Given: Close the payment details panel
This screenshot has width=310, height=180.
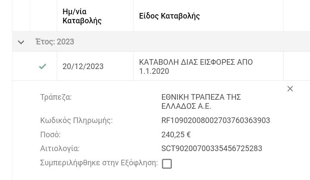Looking at the screenshot, I should [x=290, y=88].
